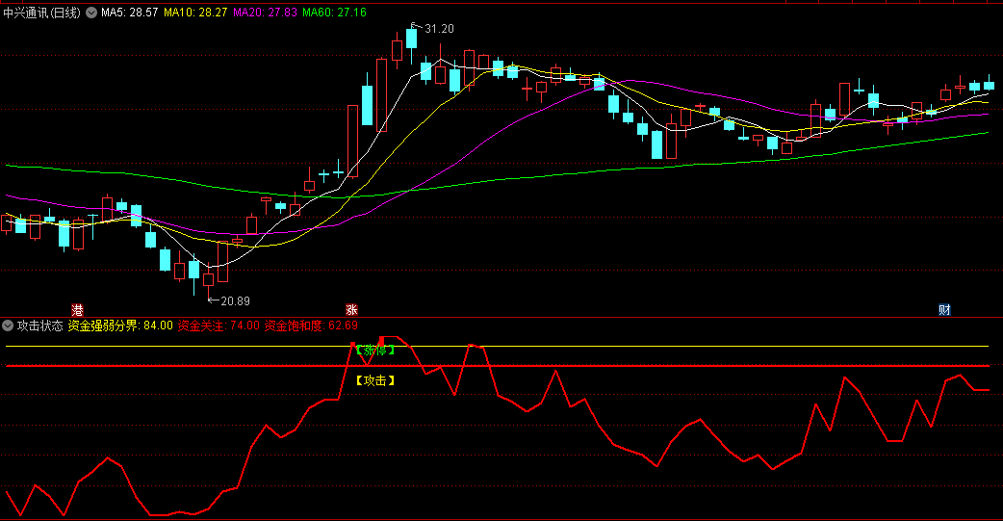This screenshot has height=521, width=1003.
Task: Click the 31.20 high price annotation
Action: tap(439, 29)
